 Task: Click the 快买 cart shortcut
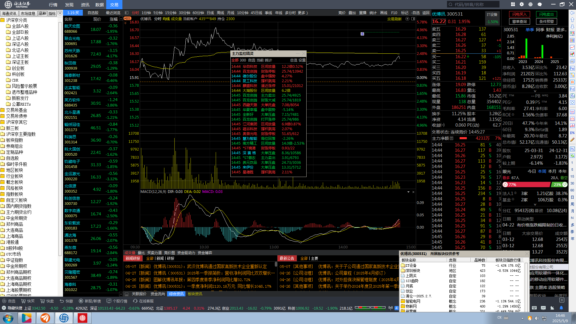(28, 301)
